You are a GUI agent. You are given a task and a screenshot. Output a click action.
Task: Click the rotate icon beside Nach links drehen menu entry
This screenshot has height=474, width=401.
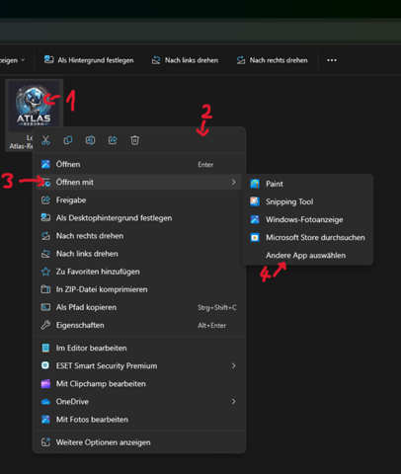(45, 254)
